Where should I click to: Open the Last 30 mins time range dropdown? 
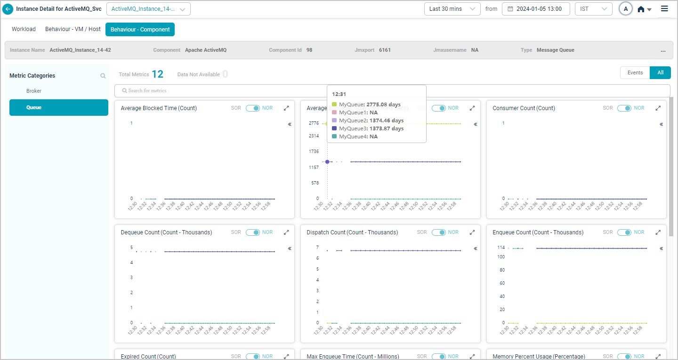452,9
